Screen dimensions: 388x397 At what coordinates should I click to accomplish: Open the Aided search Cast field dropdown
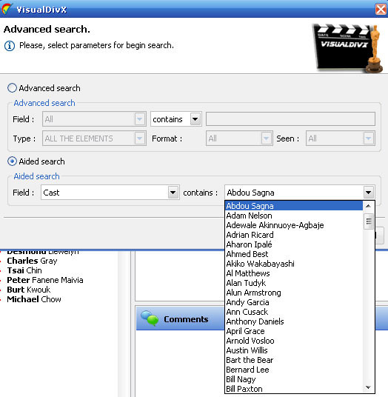point(173,193)
